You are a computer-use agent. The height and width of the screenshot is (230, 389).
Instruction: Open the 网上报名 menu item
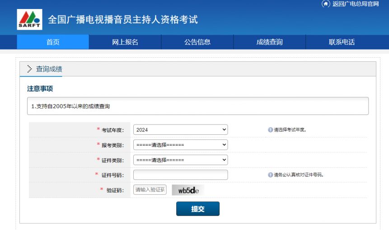[125, 42]
